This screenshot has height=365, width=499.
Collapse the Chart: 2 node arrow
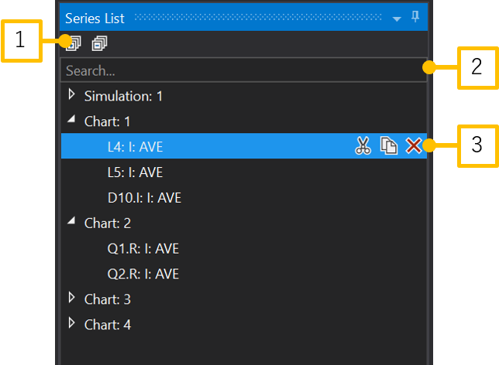[72, 223]
